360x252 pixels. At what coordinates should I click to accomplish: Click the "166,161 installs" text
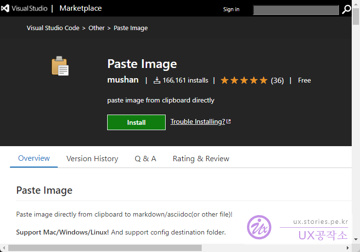click(186, 80)
